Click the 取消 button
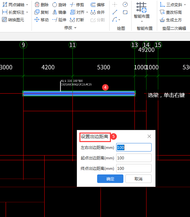 point(138,179)
